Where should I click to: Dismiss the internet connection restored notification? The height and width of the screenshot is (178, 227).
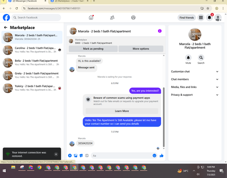tap(56, 154)
